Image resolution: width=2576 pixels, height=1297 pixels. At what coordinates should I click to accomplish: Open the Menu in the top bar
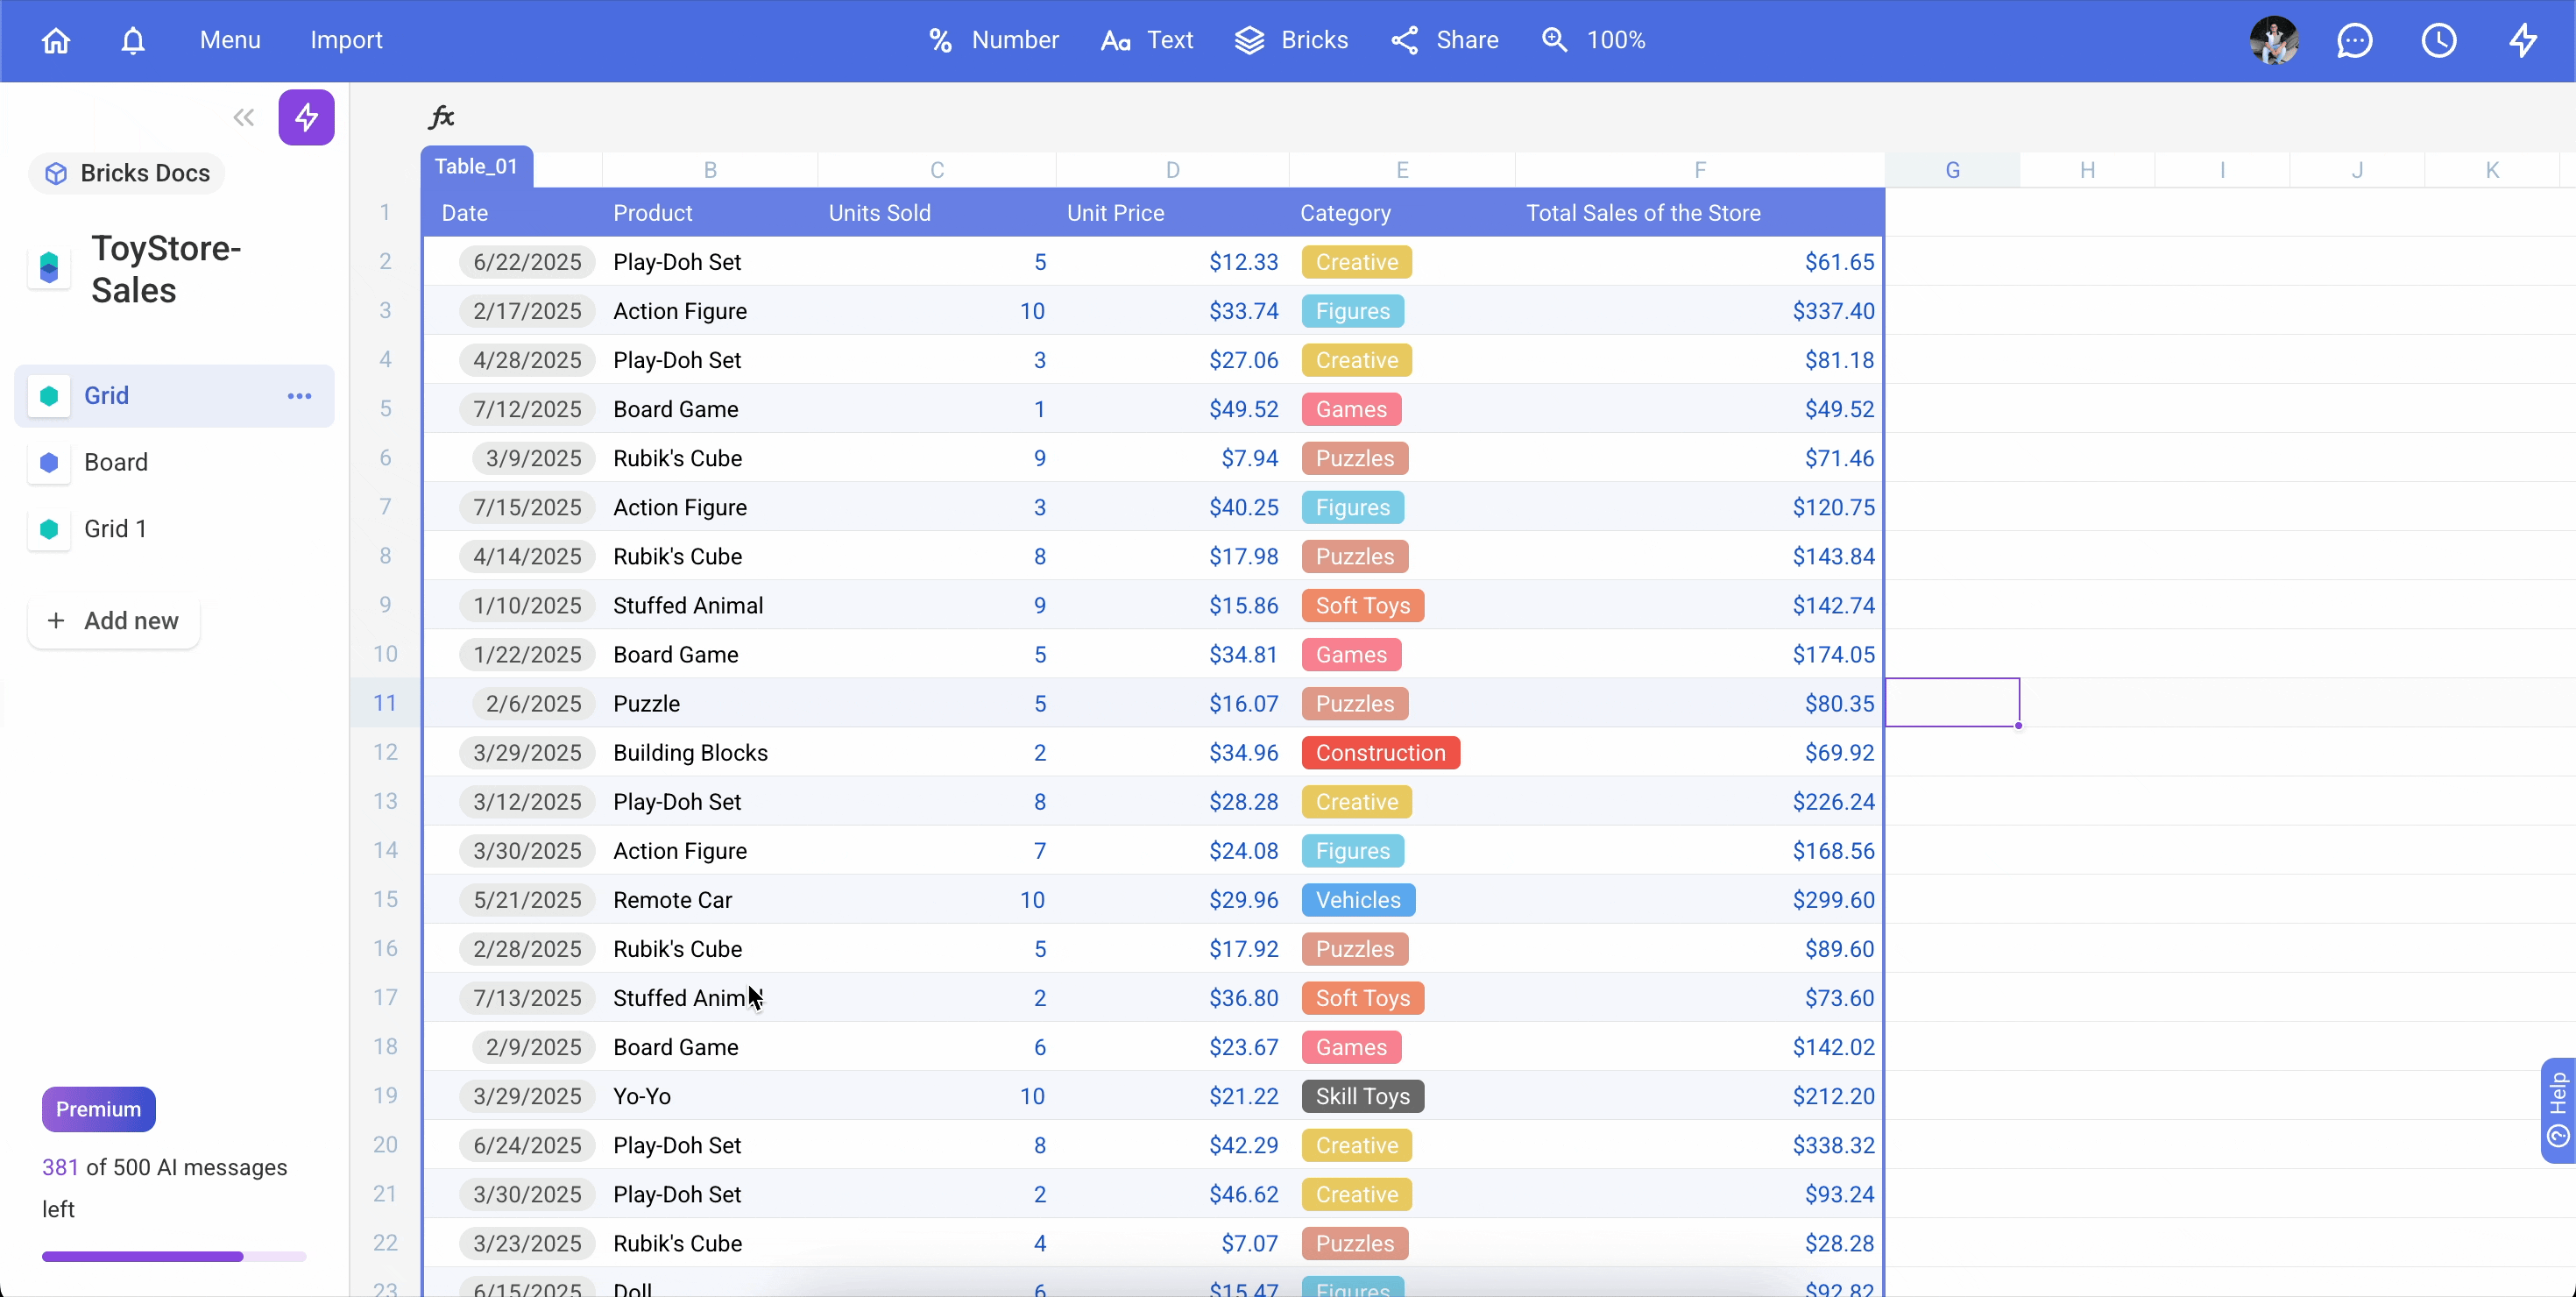[x=229, y=40]
